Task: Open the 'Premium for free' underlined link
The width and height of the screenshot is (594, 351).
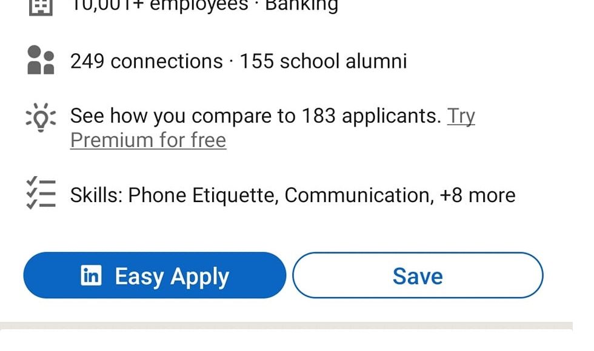Action: pos(148,140)
